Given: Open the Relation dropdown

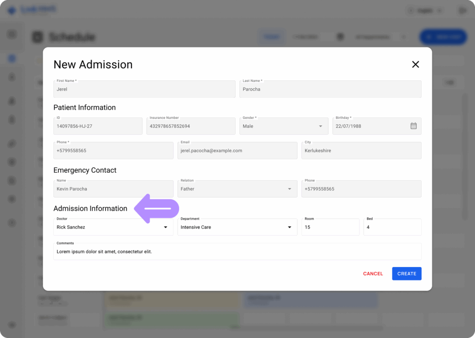Looking at the screenshot, I should click(x=237, y=189).
